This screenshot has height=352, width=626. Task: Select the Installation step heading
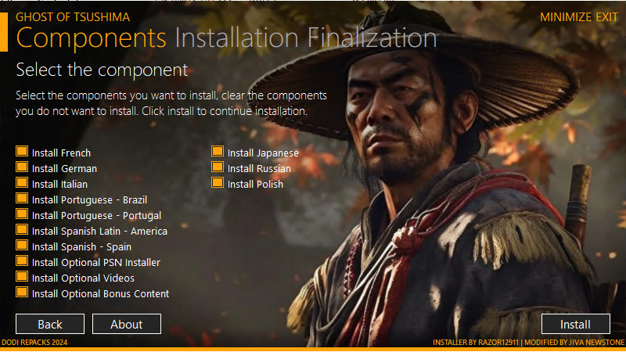(237, 38)
